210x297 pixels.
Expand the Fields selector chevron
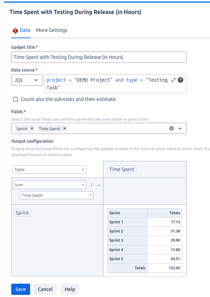180,128
